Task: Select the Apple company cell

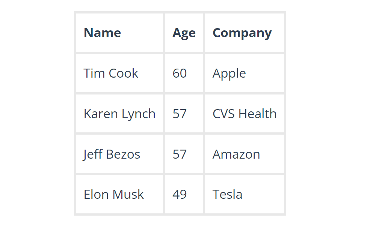Action: click(229, 73)
